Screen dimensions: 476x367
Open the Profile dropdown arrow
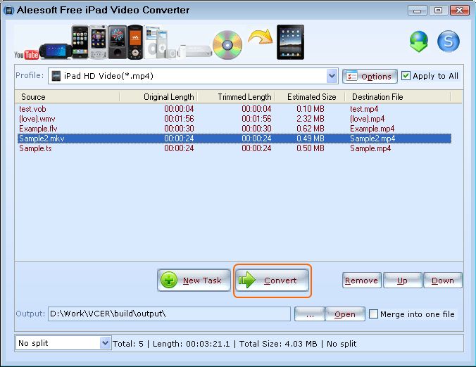(332, 76)
